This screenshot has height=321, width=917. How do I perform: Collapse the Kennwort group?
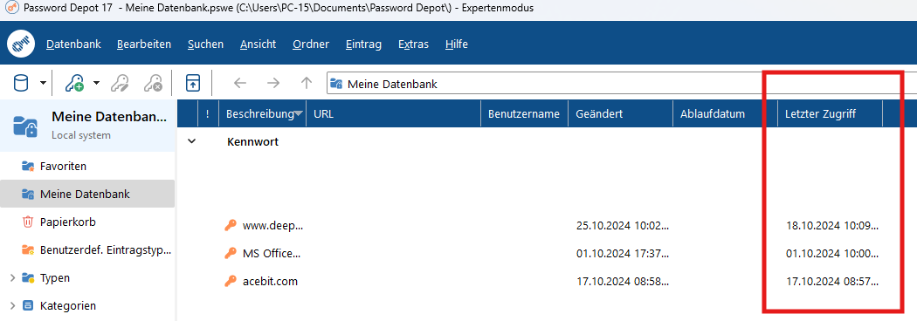[x=191, y=141]
